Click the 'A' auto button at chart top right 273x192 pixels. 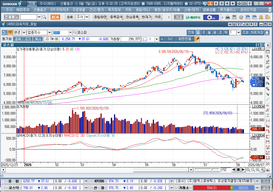[x=268, y=45]
